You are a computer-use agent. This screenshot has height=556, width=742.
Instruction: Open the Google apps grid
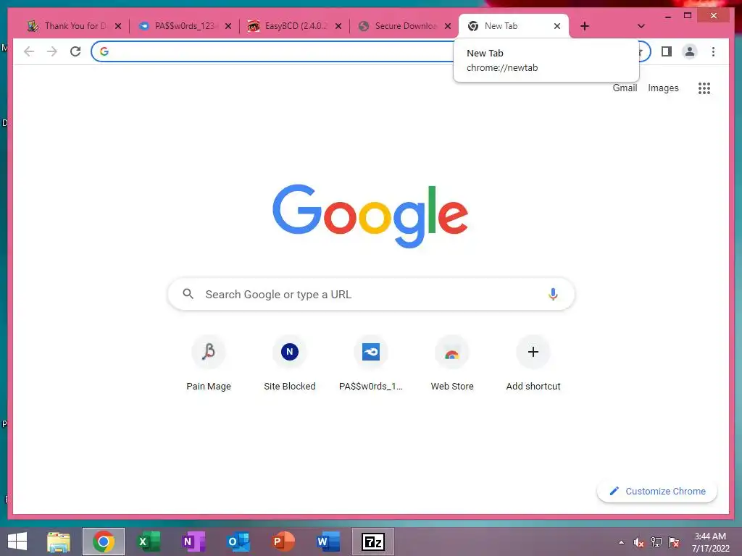(704, 88)
